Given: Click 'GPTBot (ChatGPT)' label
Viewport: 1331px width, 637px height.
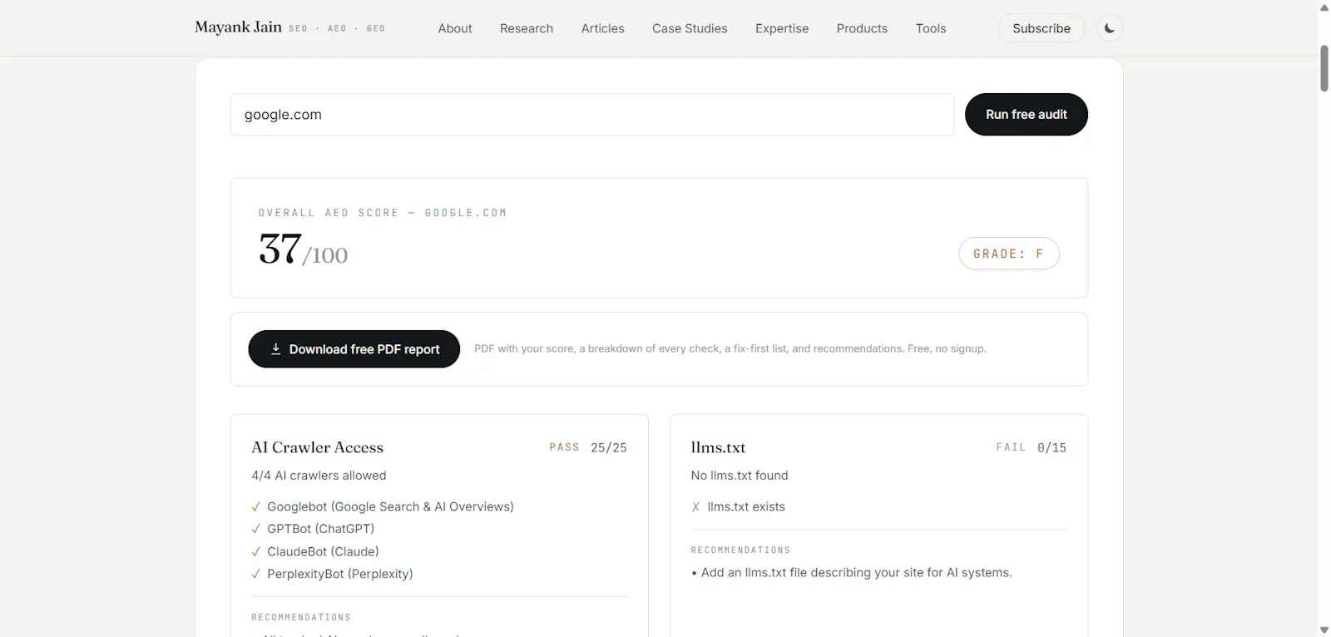Looking at the screenshot, I should (x=321, y=529).
